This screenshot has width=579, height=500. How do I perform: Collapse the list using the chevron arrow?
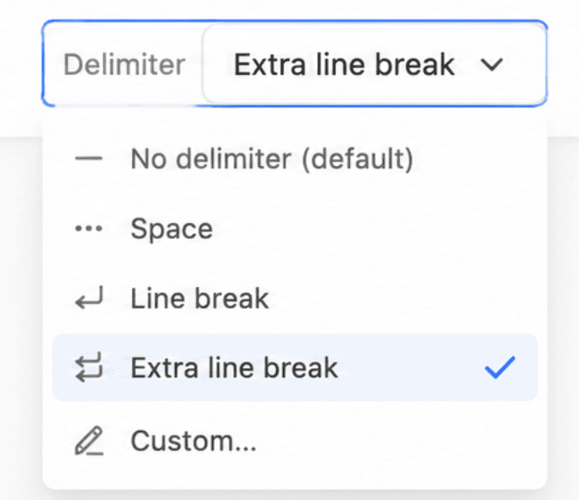click(491, 65)
